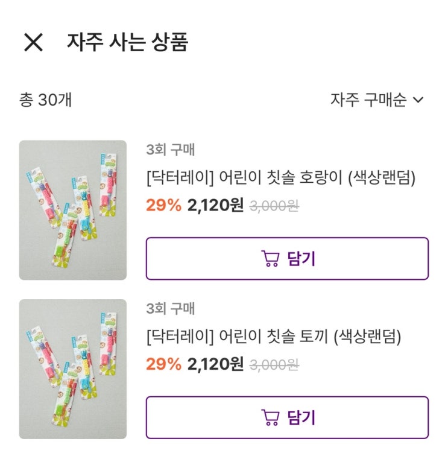Click the 총 30개 item count

pos(46,100)
